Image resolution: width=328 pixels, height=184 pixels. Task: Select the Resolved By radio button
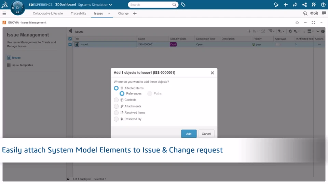pos(116,119)
